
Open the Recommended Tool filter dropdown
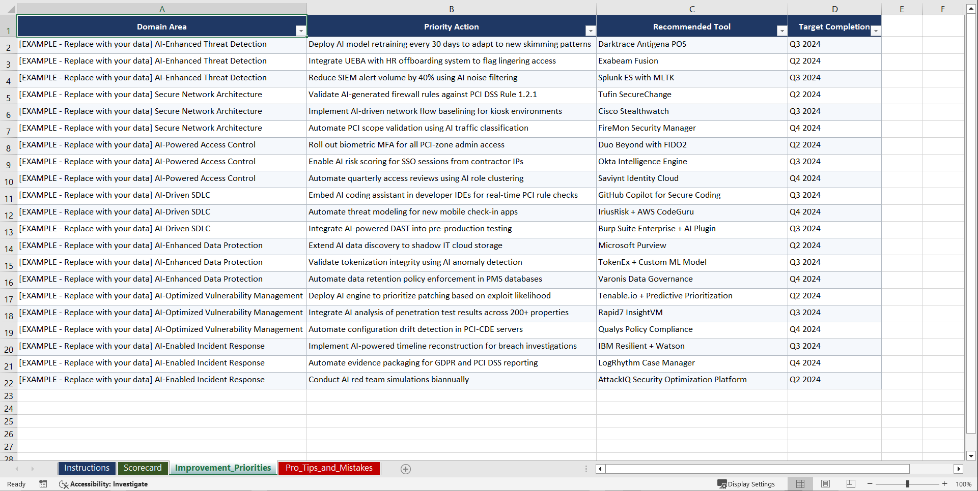[782, 30]
